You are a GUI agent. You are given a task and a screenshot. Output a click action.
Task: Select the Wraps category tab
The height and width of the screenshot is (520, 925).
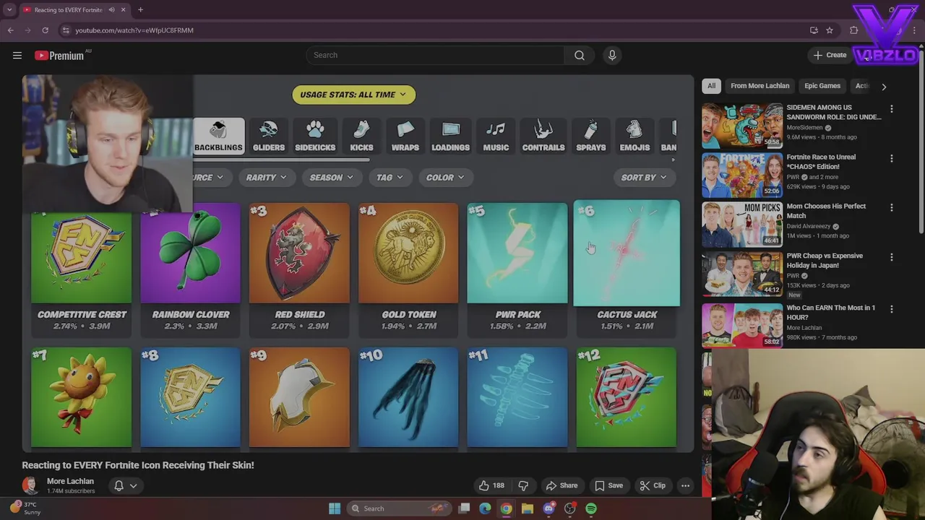405,136
